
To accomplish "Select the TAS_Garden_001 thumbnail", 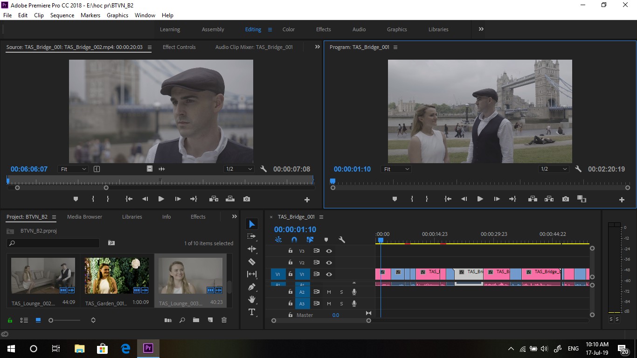I will click(117, 275).
